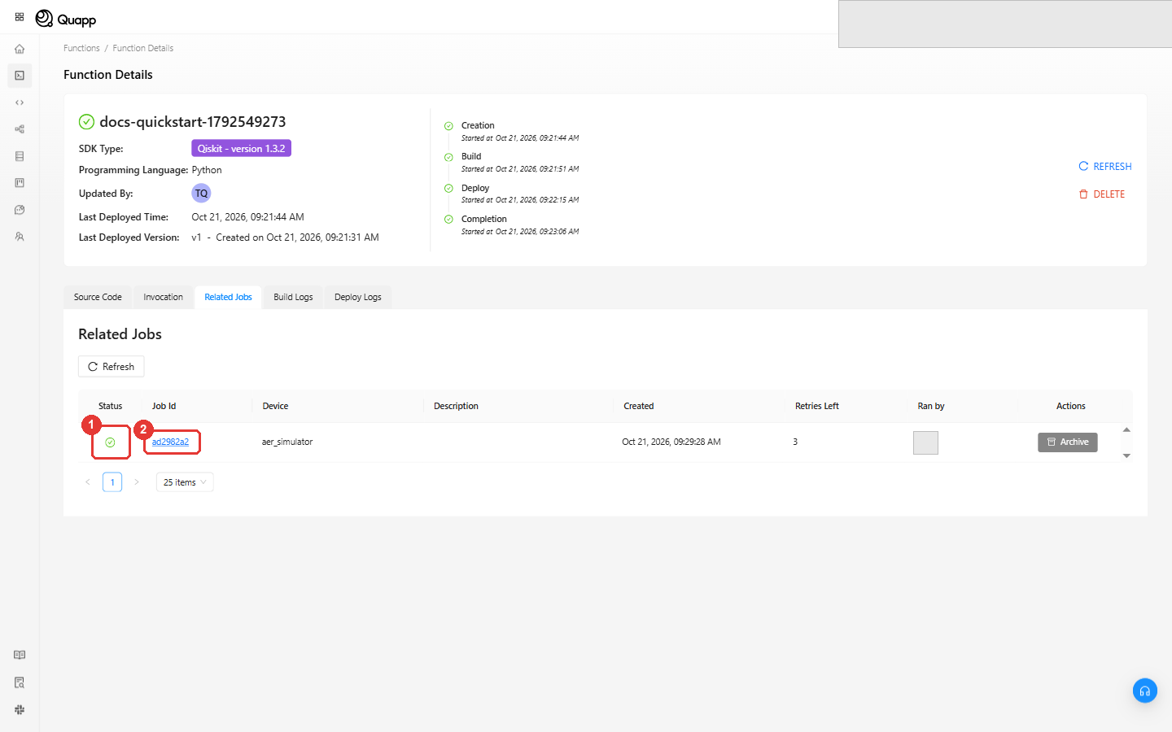Open the Build Logs tab
The width and height of the screenshot is (1172, 732).
pyautogui.click(x=293, y=297)
